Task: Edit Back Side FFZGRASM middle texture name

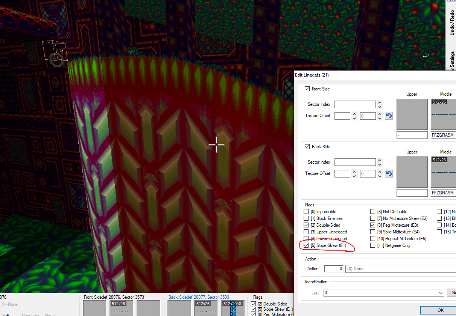Action: pos(443,193)
